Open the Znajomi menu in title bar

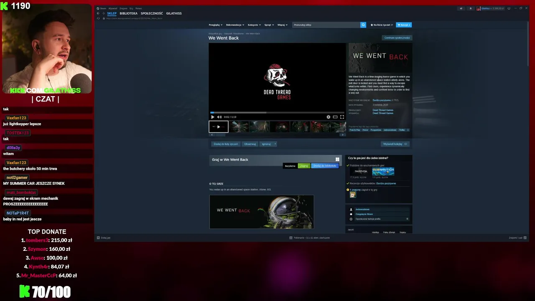(123, 8)
